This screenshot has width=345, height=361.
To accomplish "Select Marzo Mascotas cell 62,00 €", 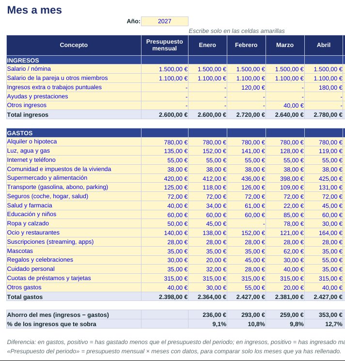I will (x=285, y=251).
